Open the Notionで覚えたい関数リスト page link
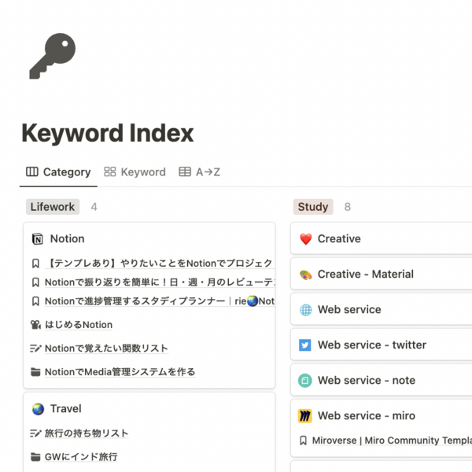Viewport: 472px width, 472px height. 106,348
